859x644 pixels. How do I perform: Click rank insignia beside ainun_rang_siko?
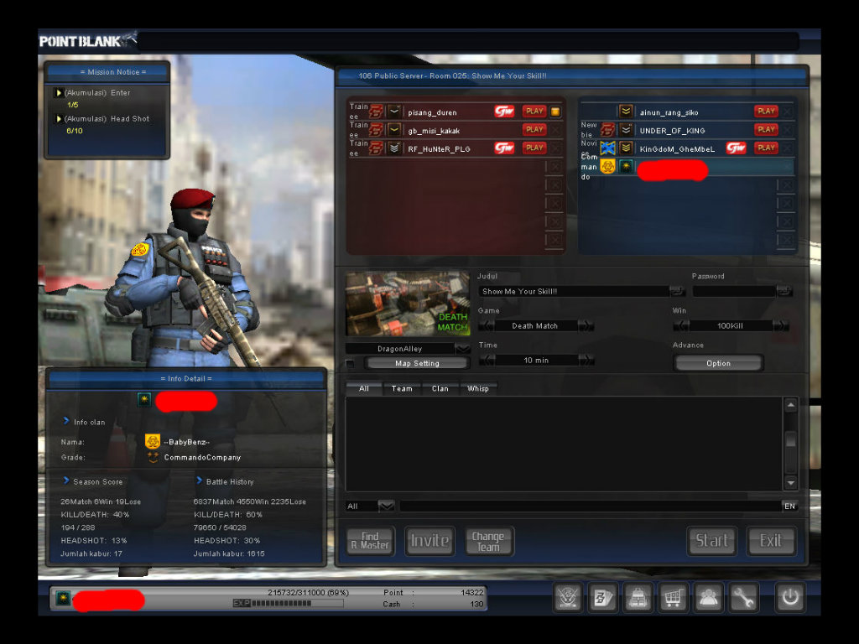626,112
